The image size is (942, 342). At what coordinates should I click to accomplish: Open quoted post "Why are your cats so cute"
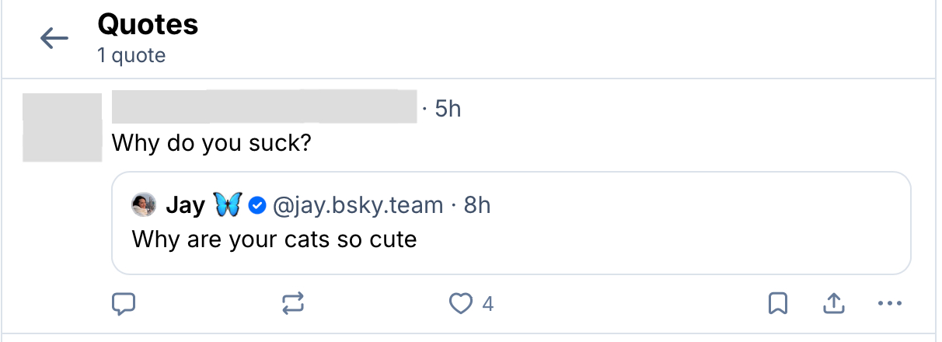tap(274, 239)
